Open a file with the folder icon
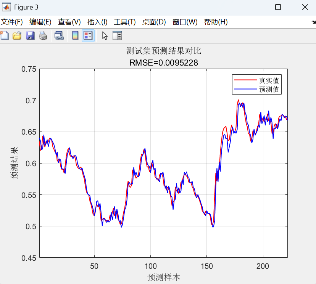The width and height of the screenshot is (316, 284). pos(17,35)
